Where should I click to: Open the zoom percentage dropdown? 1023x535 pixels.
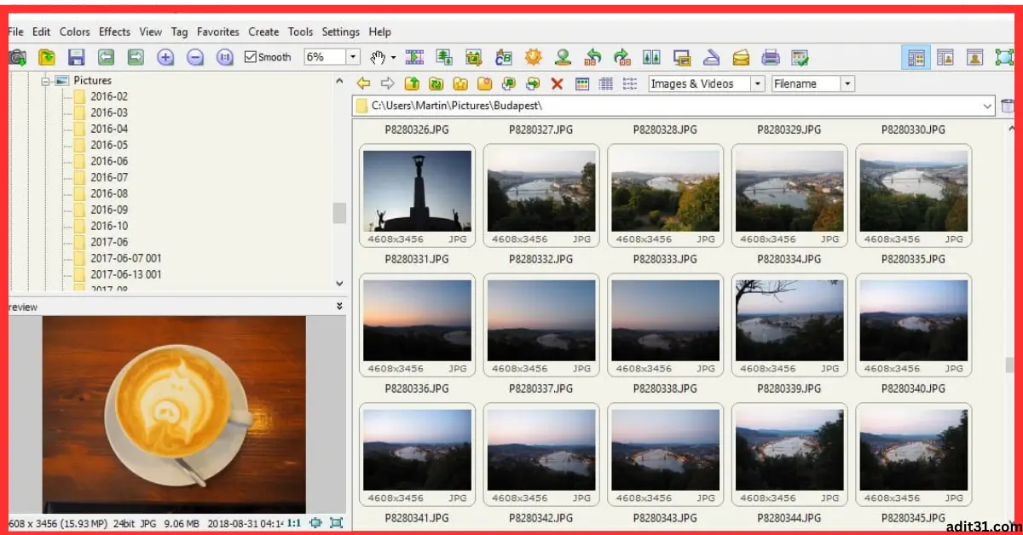(353, 57)
